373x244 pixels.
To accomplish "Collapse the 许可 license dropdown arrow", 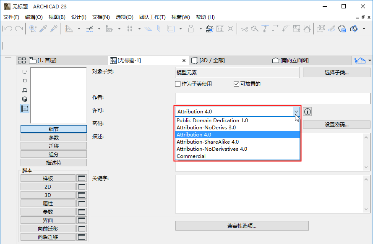I will click(x=296, y=111).
